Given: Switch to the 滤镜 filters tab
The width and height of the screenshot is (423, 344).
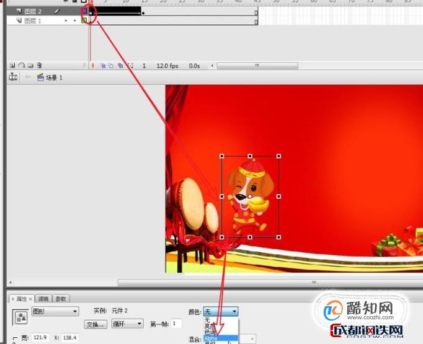Looking at the screenshot, I should (x=43, y=299).
